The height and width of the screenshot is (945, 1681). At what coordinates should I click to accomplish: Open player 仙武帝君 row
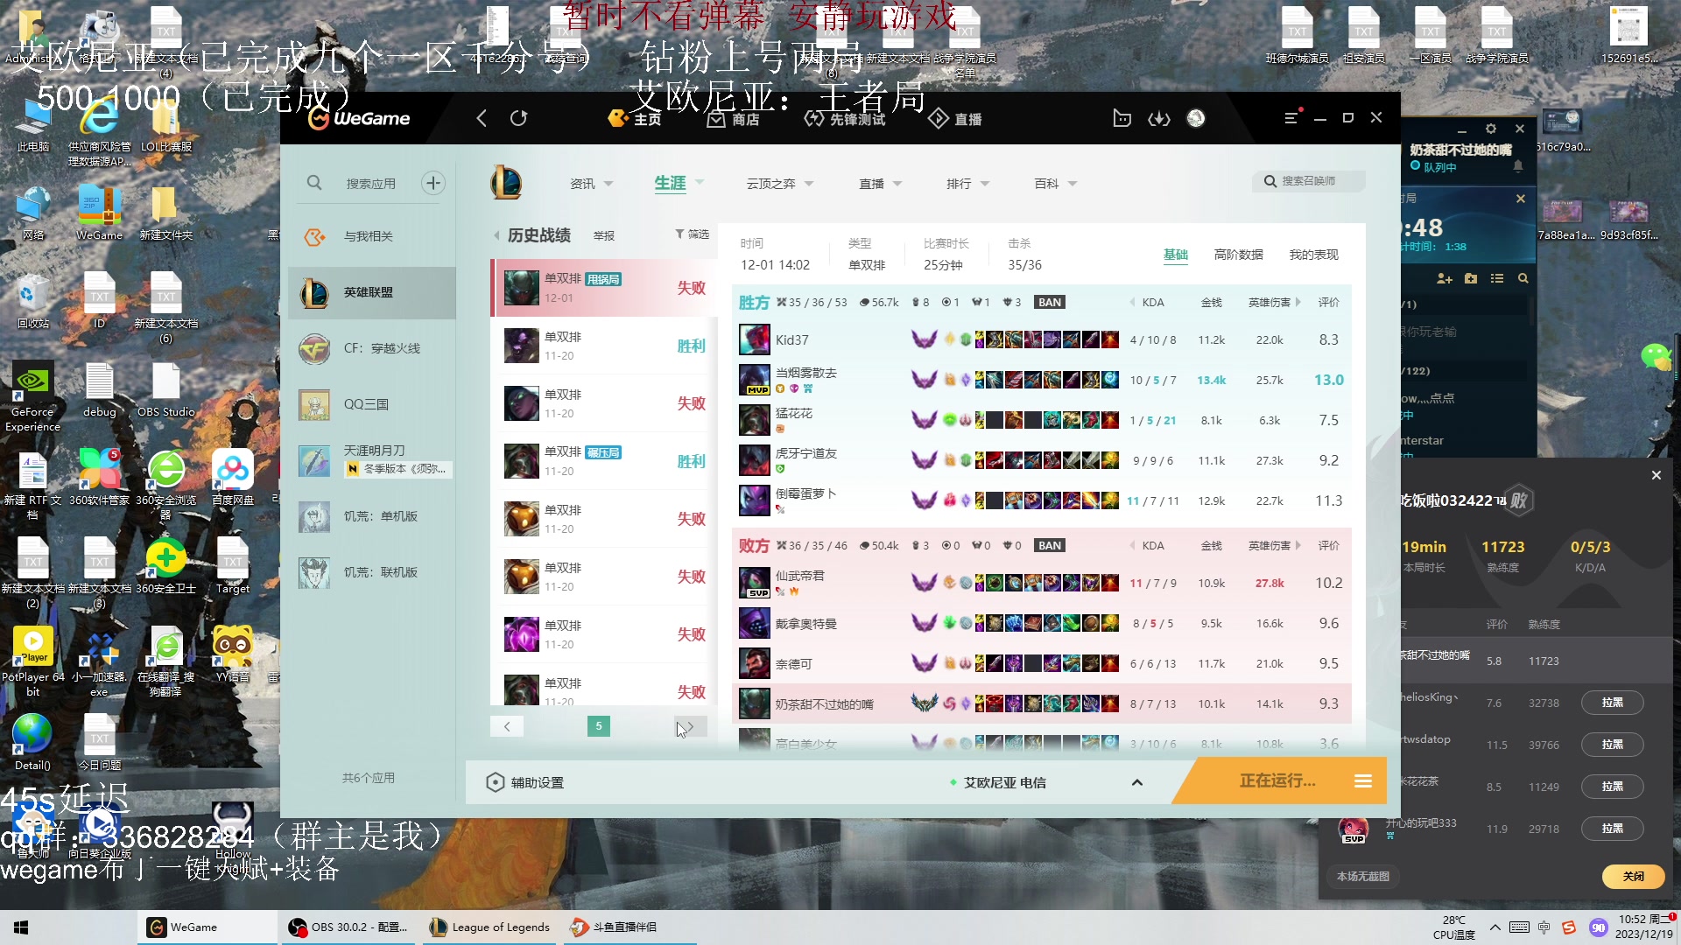(x=1042, y=583)
